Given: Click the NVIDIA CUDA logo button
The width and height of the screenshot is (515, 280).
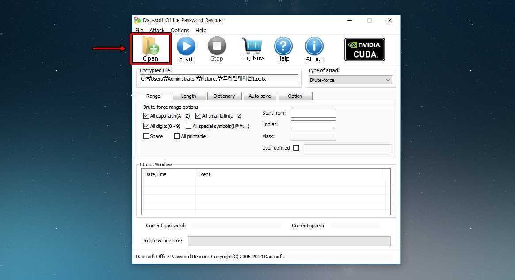Looking at the screenshot, I should click(x=365, y=50).
